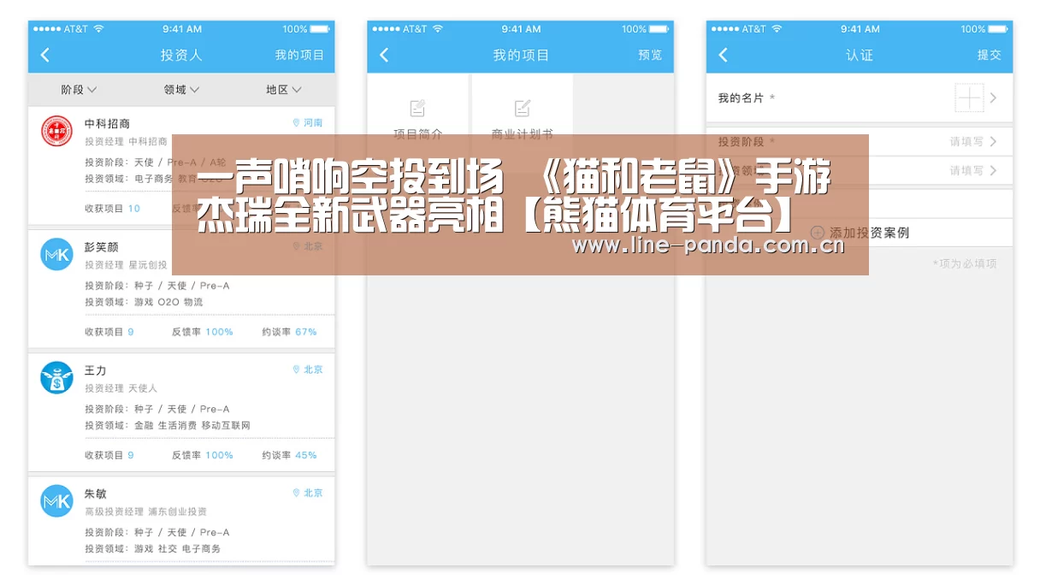Select investor name 彭笑颜
The image size is (1040, 585).
pyautogui.click(x=101, y=247)
